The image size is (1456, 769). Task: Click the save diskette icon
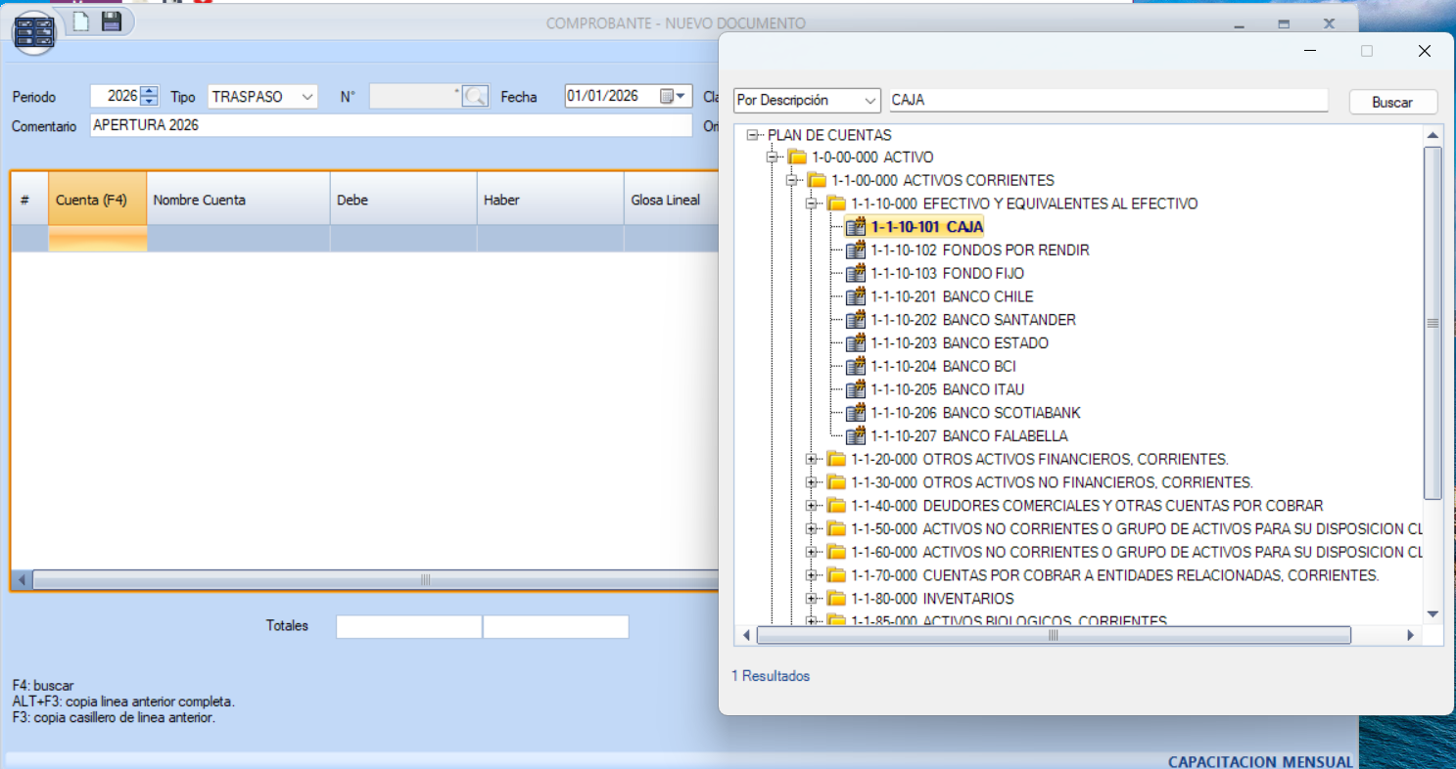111,22
